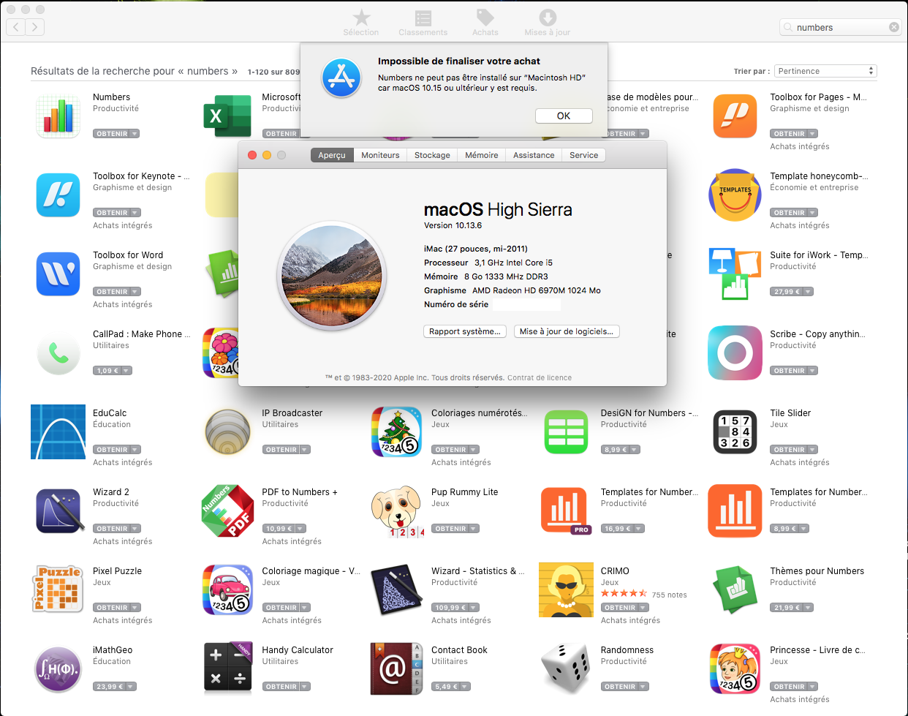Open the CallPad phone icon
908x716 pixels.
(x=58, y=353)
